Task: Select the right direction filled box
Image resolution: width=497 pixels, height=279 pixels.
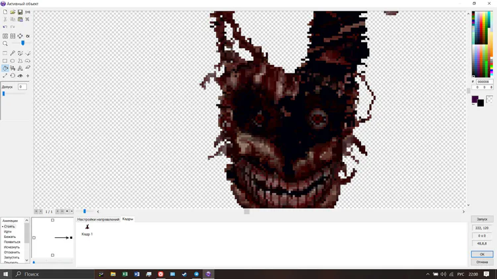Action: (x=71, y=237)
